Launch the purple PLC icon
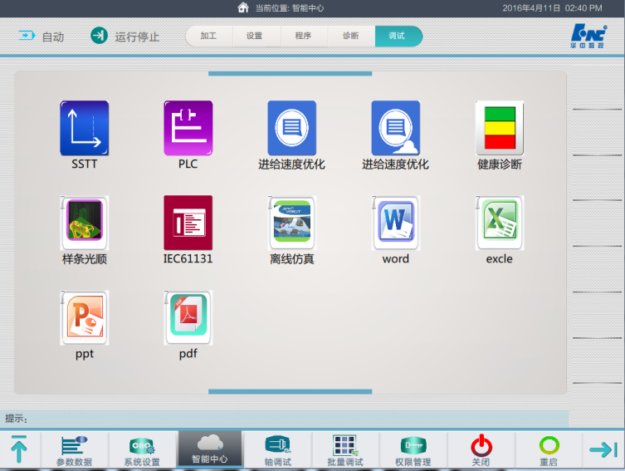 (188, 129)
